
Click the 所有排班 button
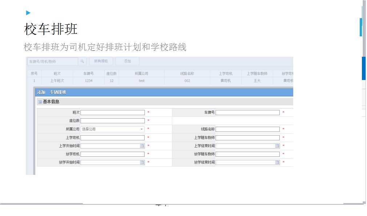[x=101, y=61]
